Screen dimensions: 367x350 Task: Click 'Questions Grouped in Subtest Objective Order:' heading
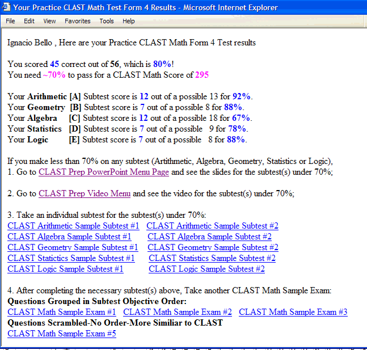click(97, 301)
